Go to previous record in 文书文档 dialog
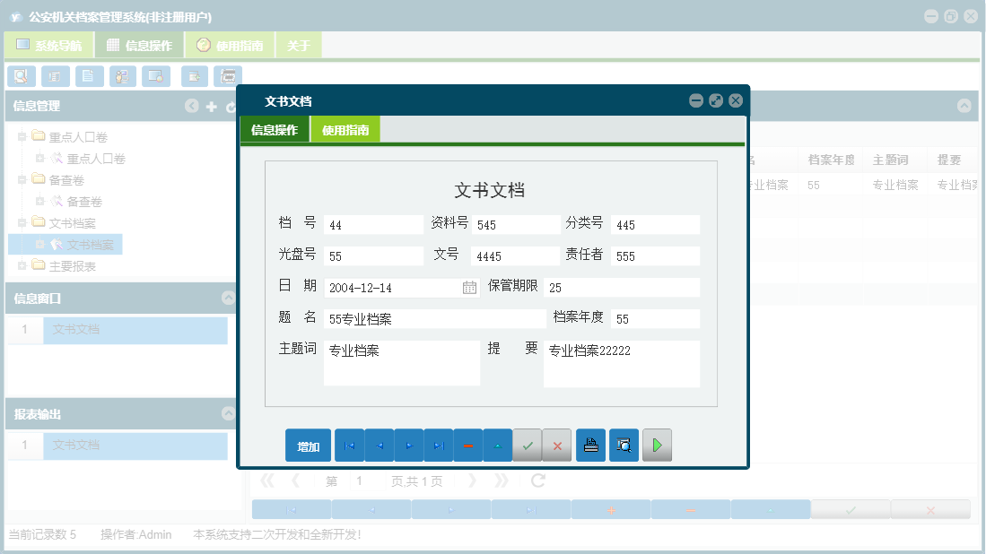Screen dimensions: 986x554 pyautogui.click(x=380, y=446)
